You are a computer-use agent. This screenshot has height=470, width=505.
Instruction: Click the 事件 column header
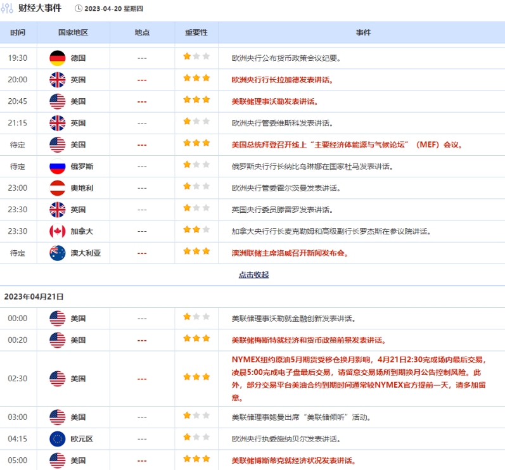point(363,33)
